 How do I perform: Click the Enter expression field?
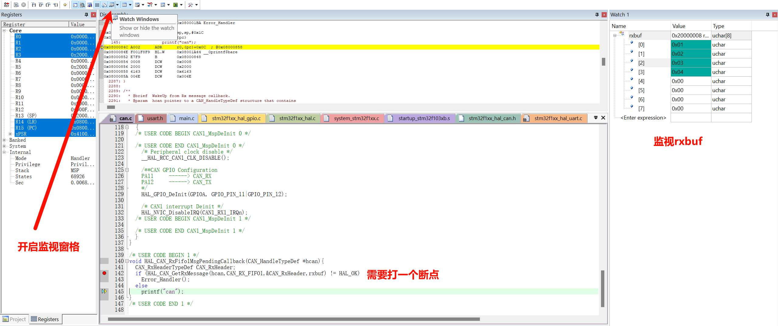pyautogui.click(x=643, y=118)
